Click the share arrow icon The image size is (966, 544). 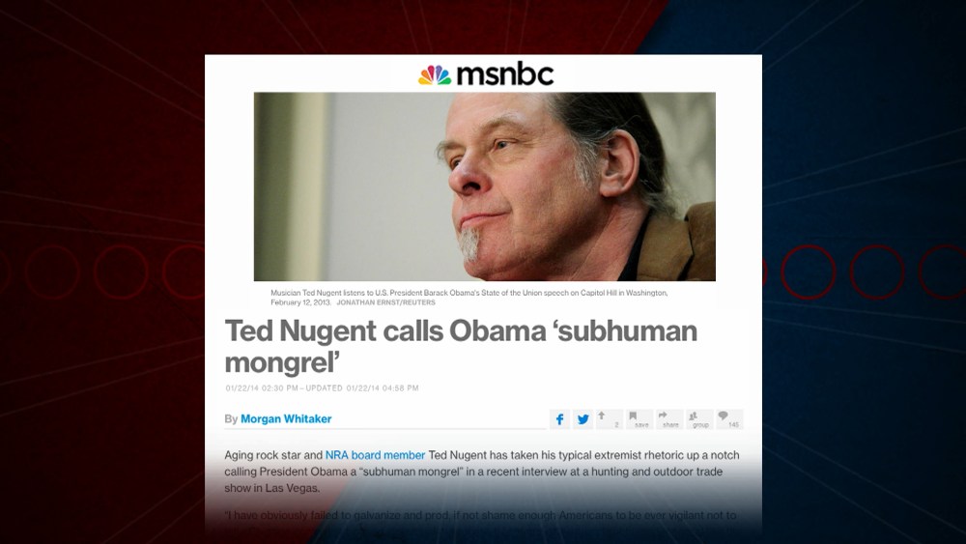point(669,419)
